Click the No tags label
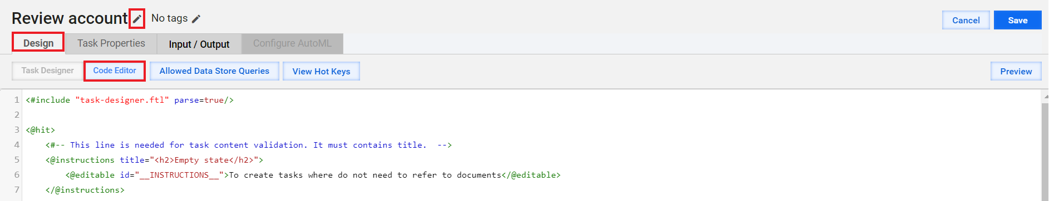1049x201 pixels. 169,18
